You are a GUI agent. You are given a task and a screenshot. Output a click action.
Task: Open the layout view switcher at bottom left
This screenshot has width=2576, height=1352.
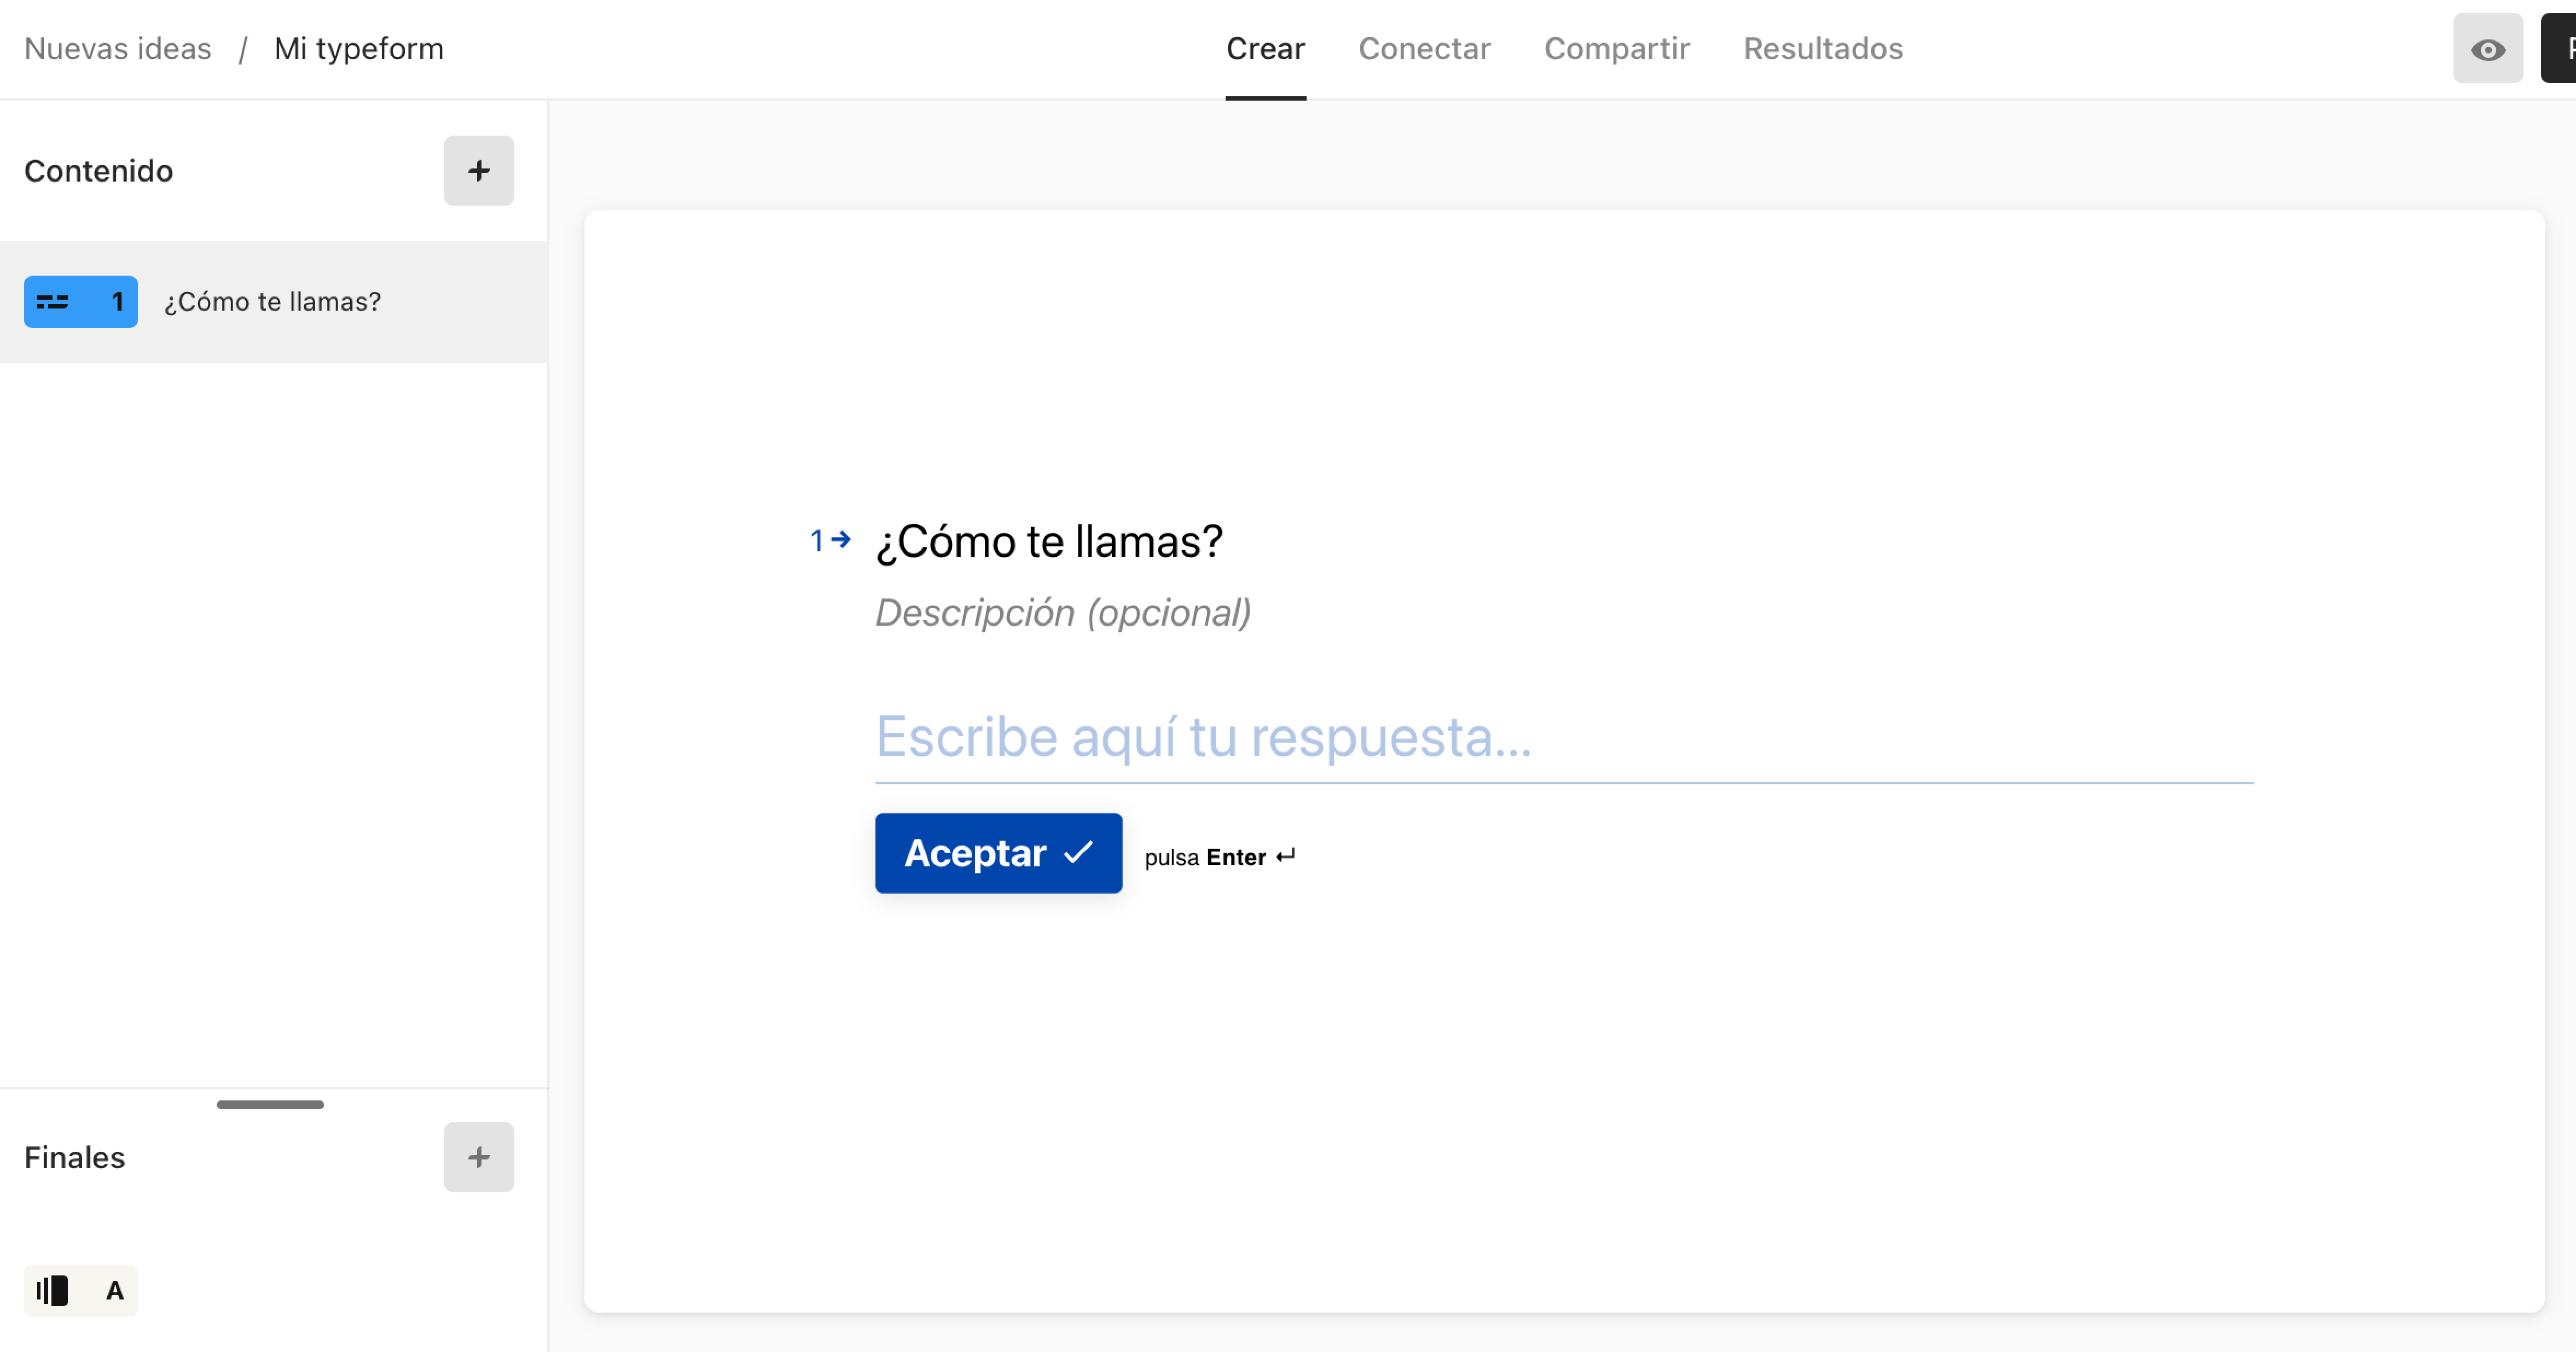click(51, 1290)
